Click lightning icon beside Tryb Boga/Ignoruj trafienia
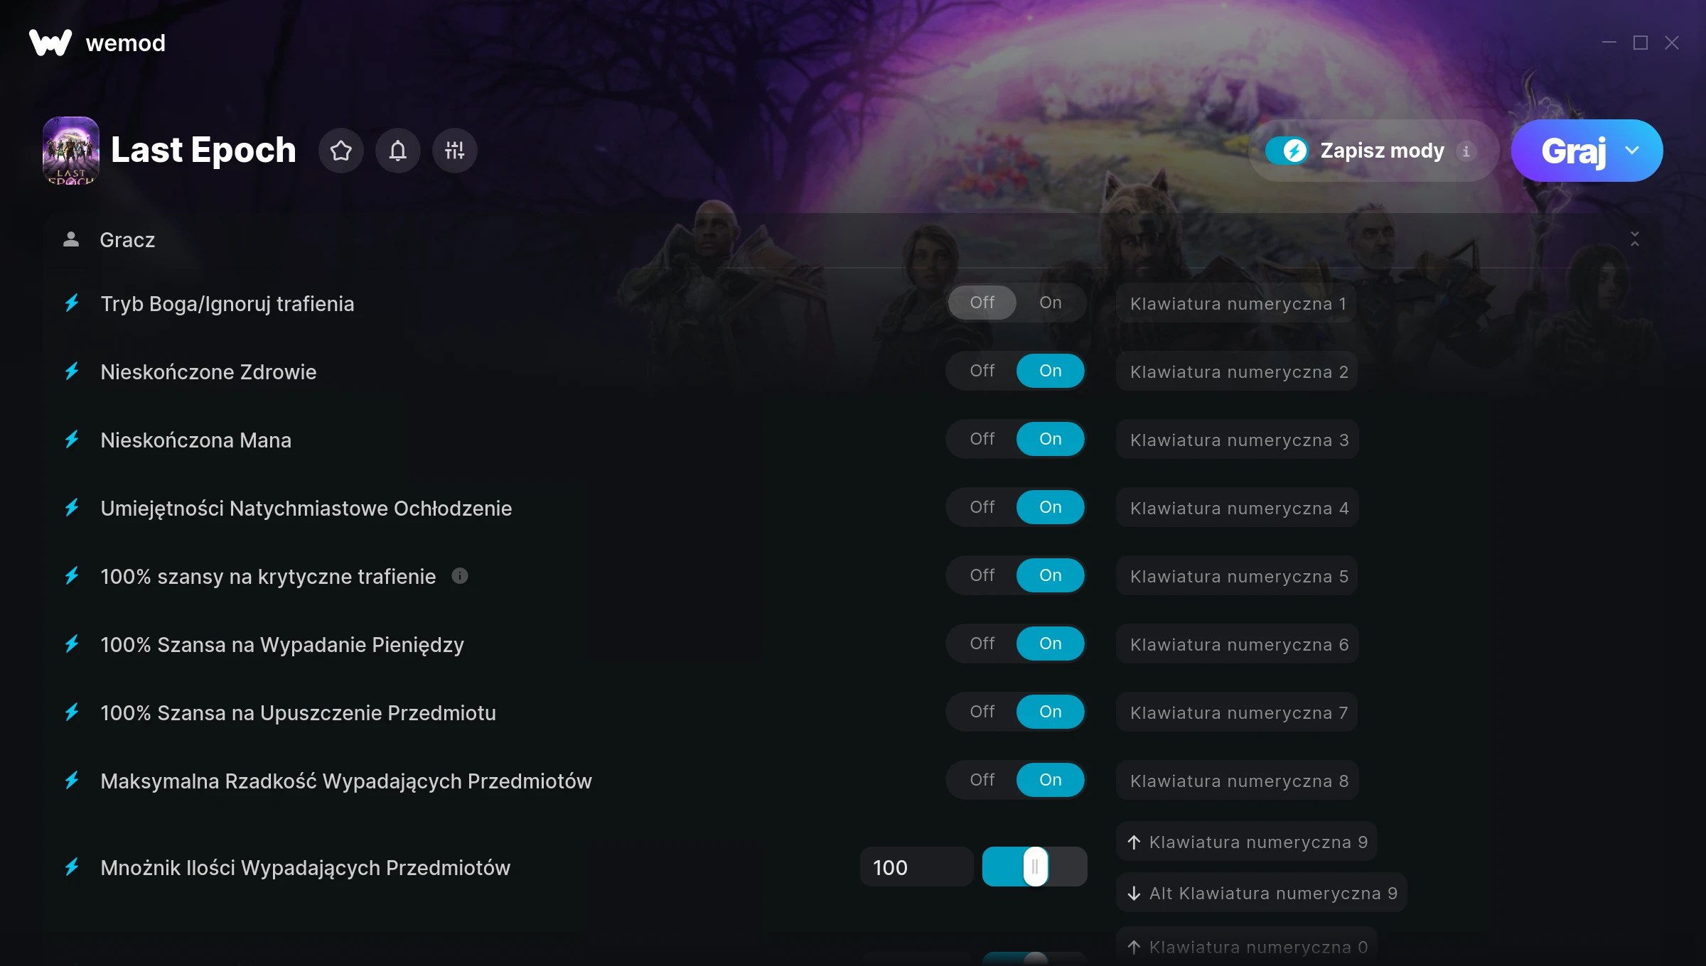1706x966 pixels. click(72, 303)
